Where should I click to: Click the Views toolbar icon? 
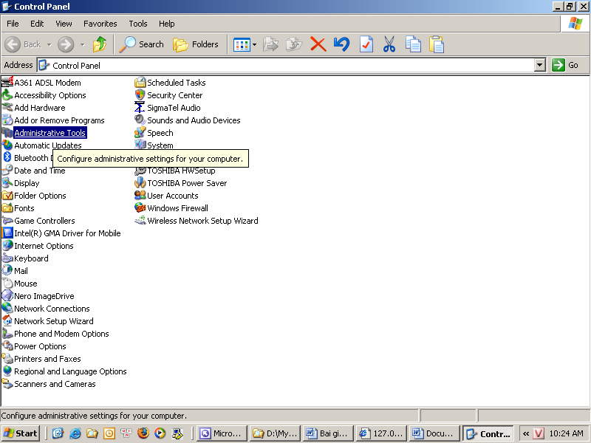tap(242, 45)
